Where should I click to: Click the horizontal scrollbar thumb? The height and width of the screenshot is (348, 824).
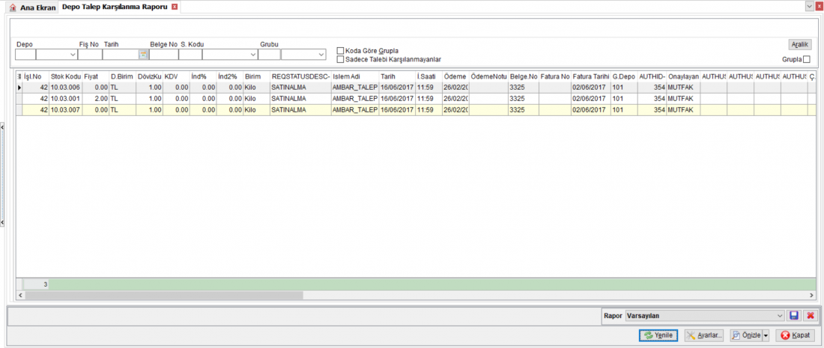164,296
